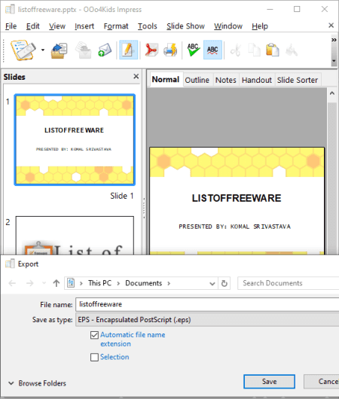This screenshot has width=339, height=399.
Task: Switch to the Outline tab
Action: click(x=197, y=80)
